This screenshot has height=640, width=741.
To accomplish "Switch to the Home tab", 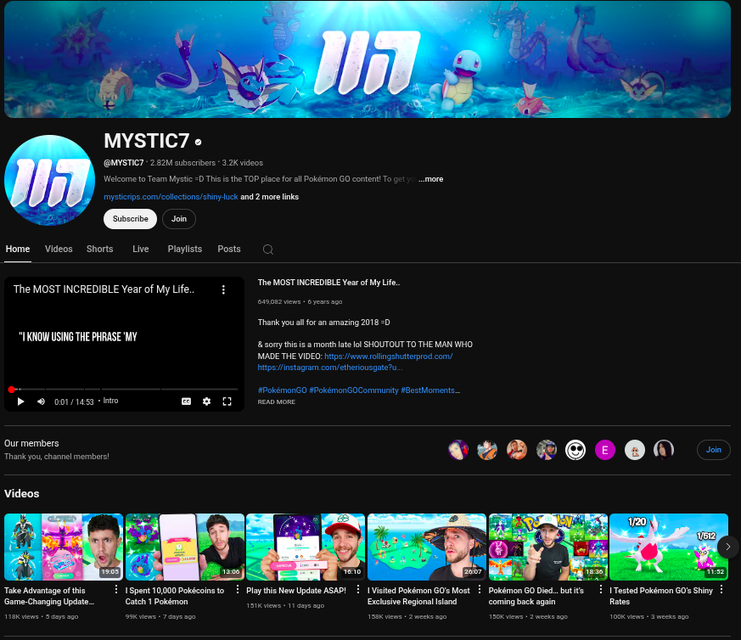I will point(18,249).
